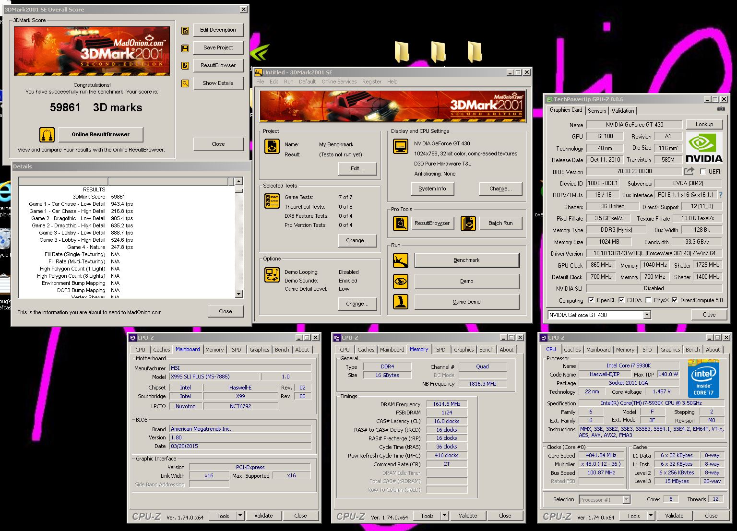Click the Demo eye icon

point(401,281)
